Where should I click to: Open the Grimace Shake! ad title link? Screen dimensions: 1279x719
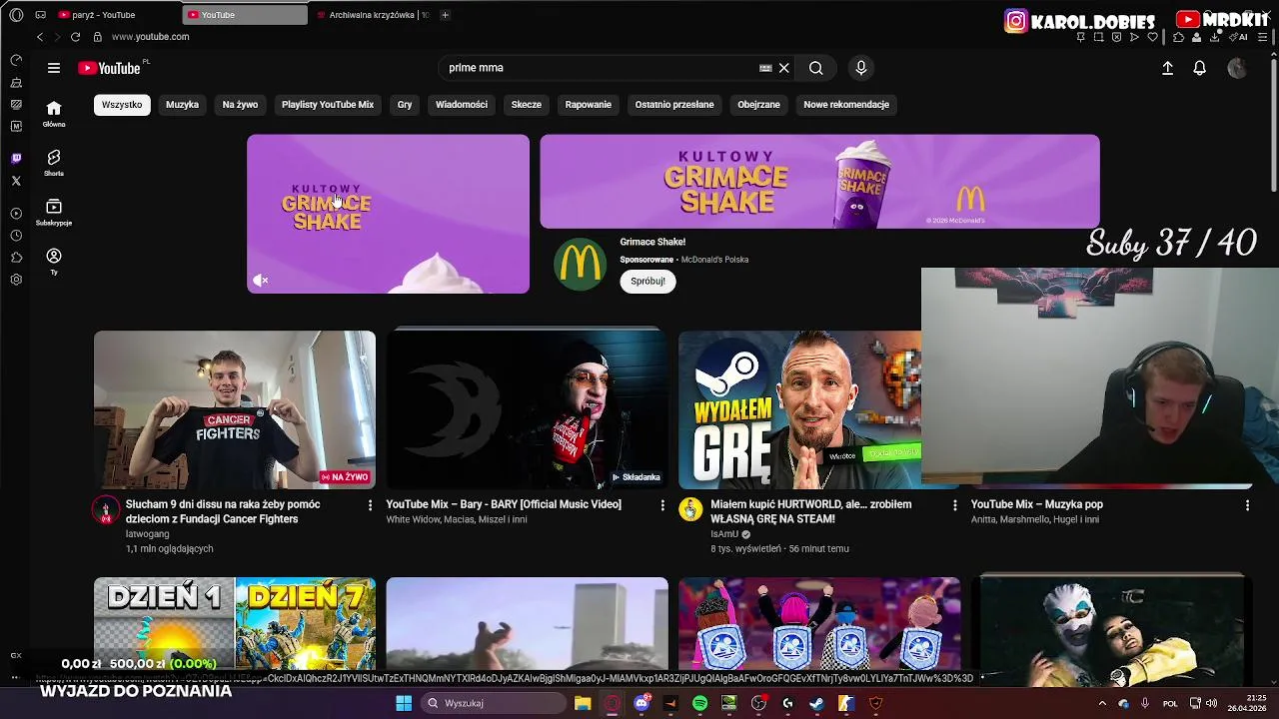(x=652, y=242)
